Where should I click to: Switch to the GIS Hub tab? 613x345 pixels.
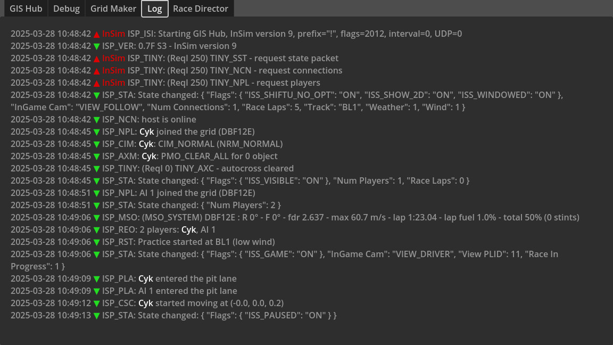tap(26, 9)
